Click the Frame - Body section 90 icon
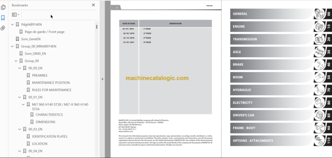The image size is (332, 158). point(319,128)
